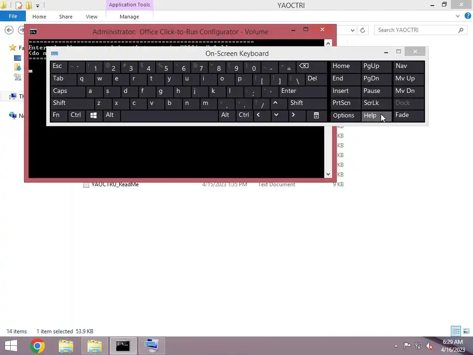Image resolution: width=473 pixels, height=355 pixels.
Task: Tap the left arrow key on keyboard
Action: (258, 116)
